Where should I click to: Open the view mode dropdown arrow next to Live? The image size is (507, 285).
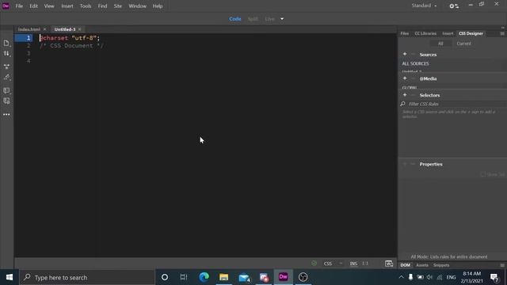pos(282,19)
